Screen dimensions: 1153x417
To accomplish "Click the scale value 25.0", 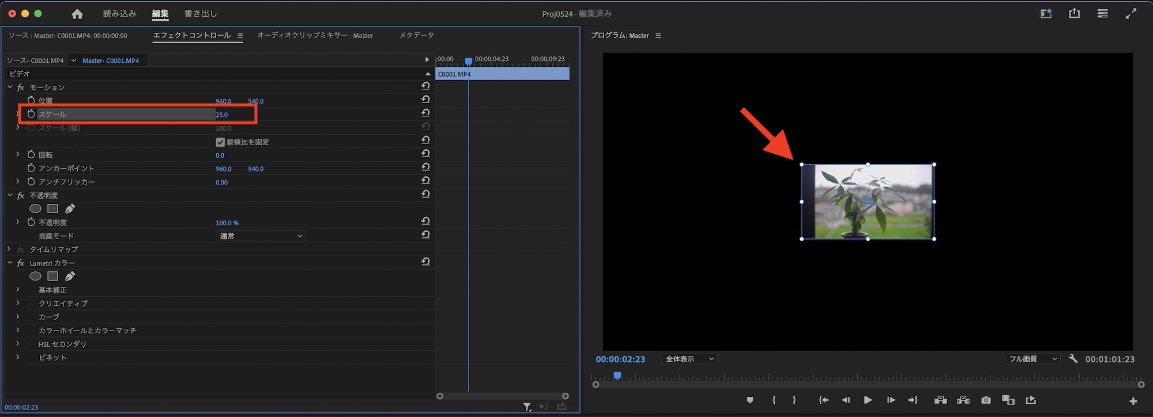I will pyautogui.click(x=222, y=115).
